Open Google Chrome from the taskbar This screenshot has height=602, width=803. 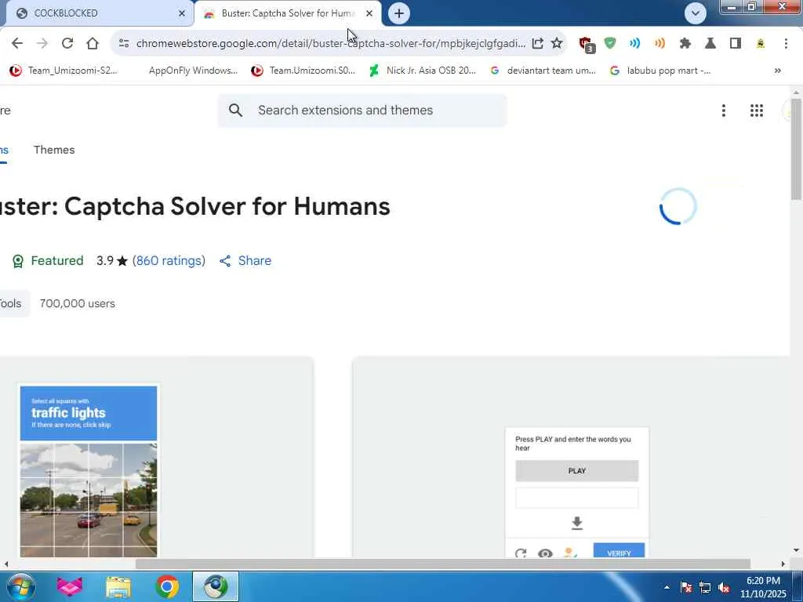[167, 586]
